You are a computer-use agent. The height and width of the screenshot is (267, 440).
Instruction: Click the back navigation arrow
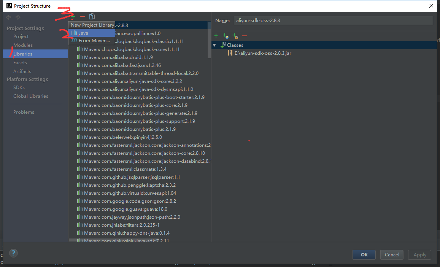click(x=8, y=17)
